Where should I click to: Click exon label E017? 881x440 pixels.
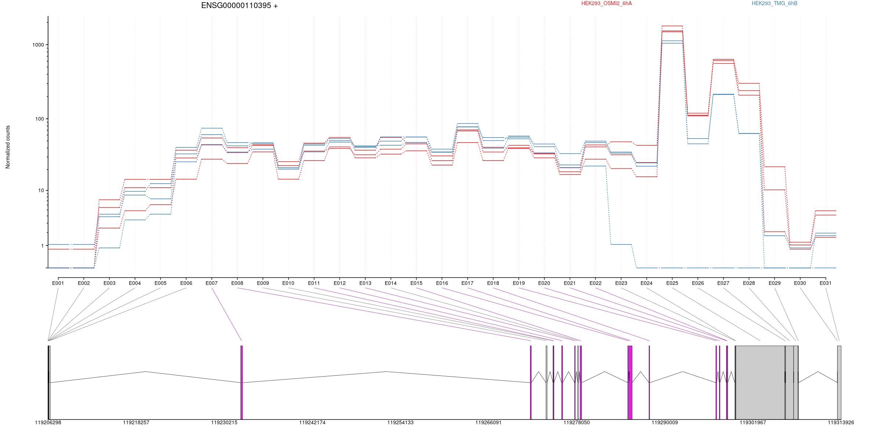[467, 283]
